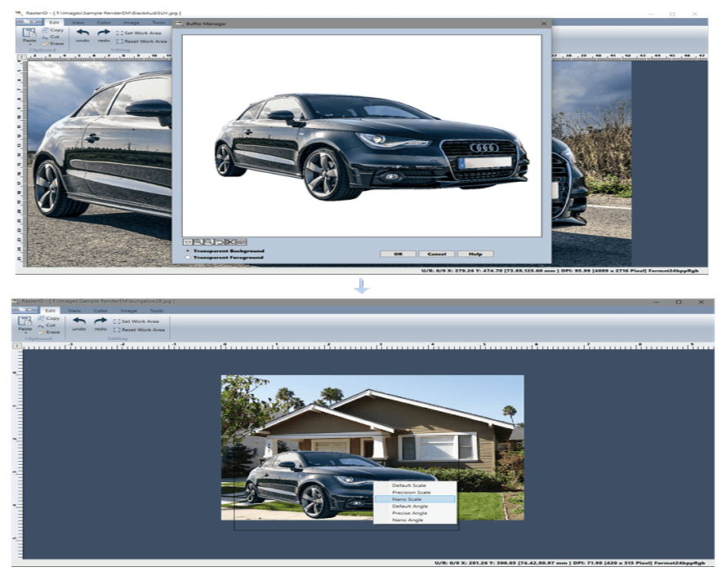
Task: Click the undo arrow in bungalow28 window
Action: click(79, 321)
